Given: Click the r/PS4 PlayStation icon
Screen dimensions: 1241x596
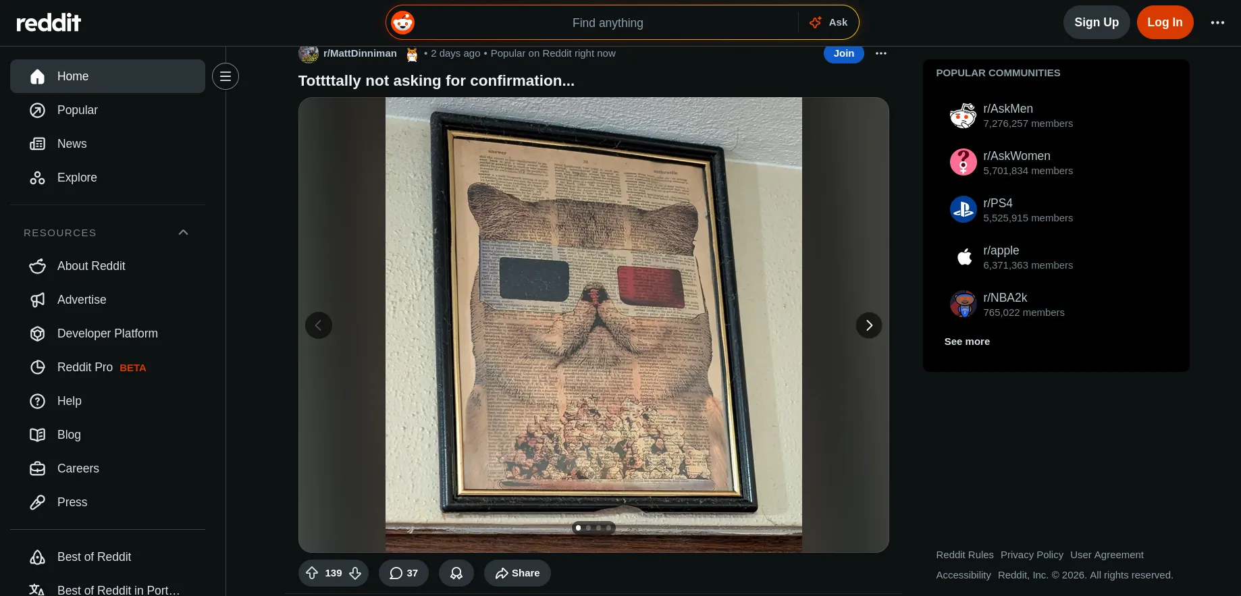Looking at the screenshot, I should click(x=963, y=210).
